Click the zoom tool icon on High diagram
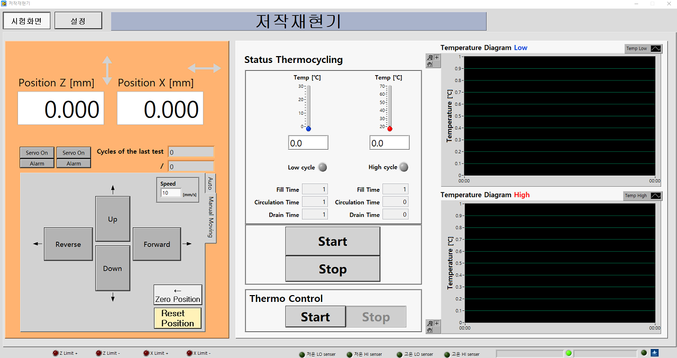Screen dimensions: 677x358 (430, 323)
